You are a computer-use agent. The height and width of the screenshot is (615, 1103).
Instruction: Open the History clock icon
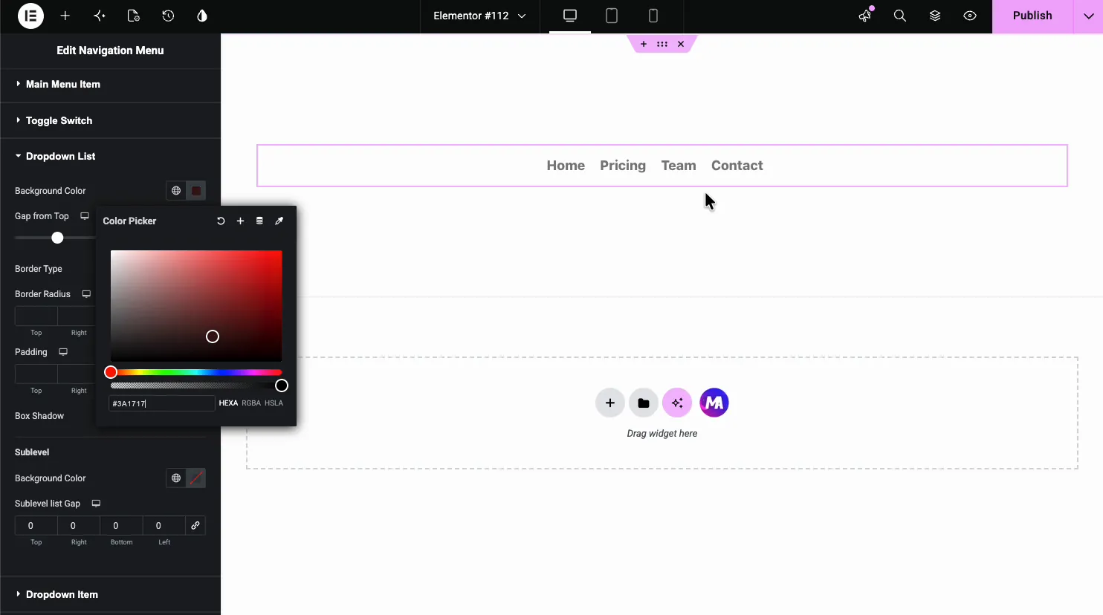tap(168, 16)
